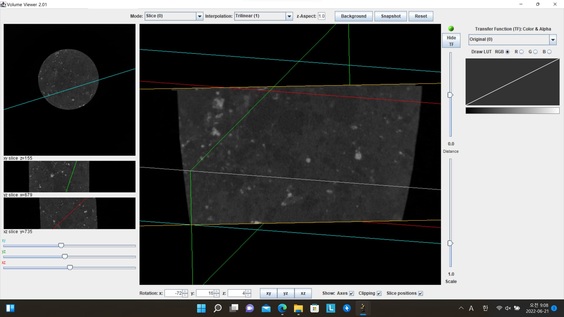
Task: Switch orientation with the xy button
Action: [268, 293]
